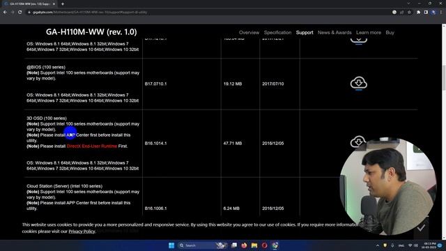
Task: Select the GA-H110M-WW (rev. 1.0) heading
Action: click(91, 32)
